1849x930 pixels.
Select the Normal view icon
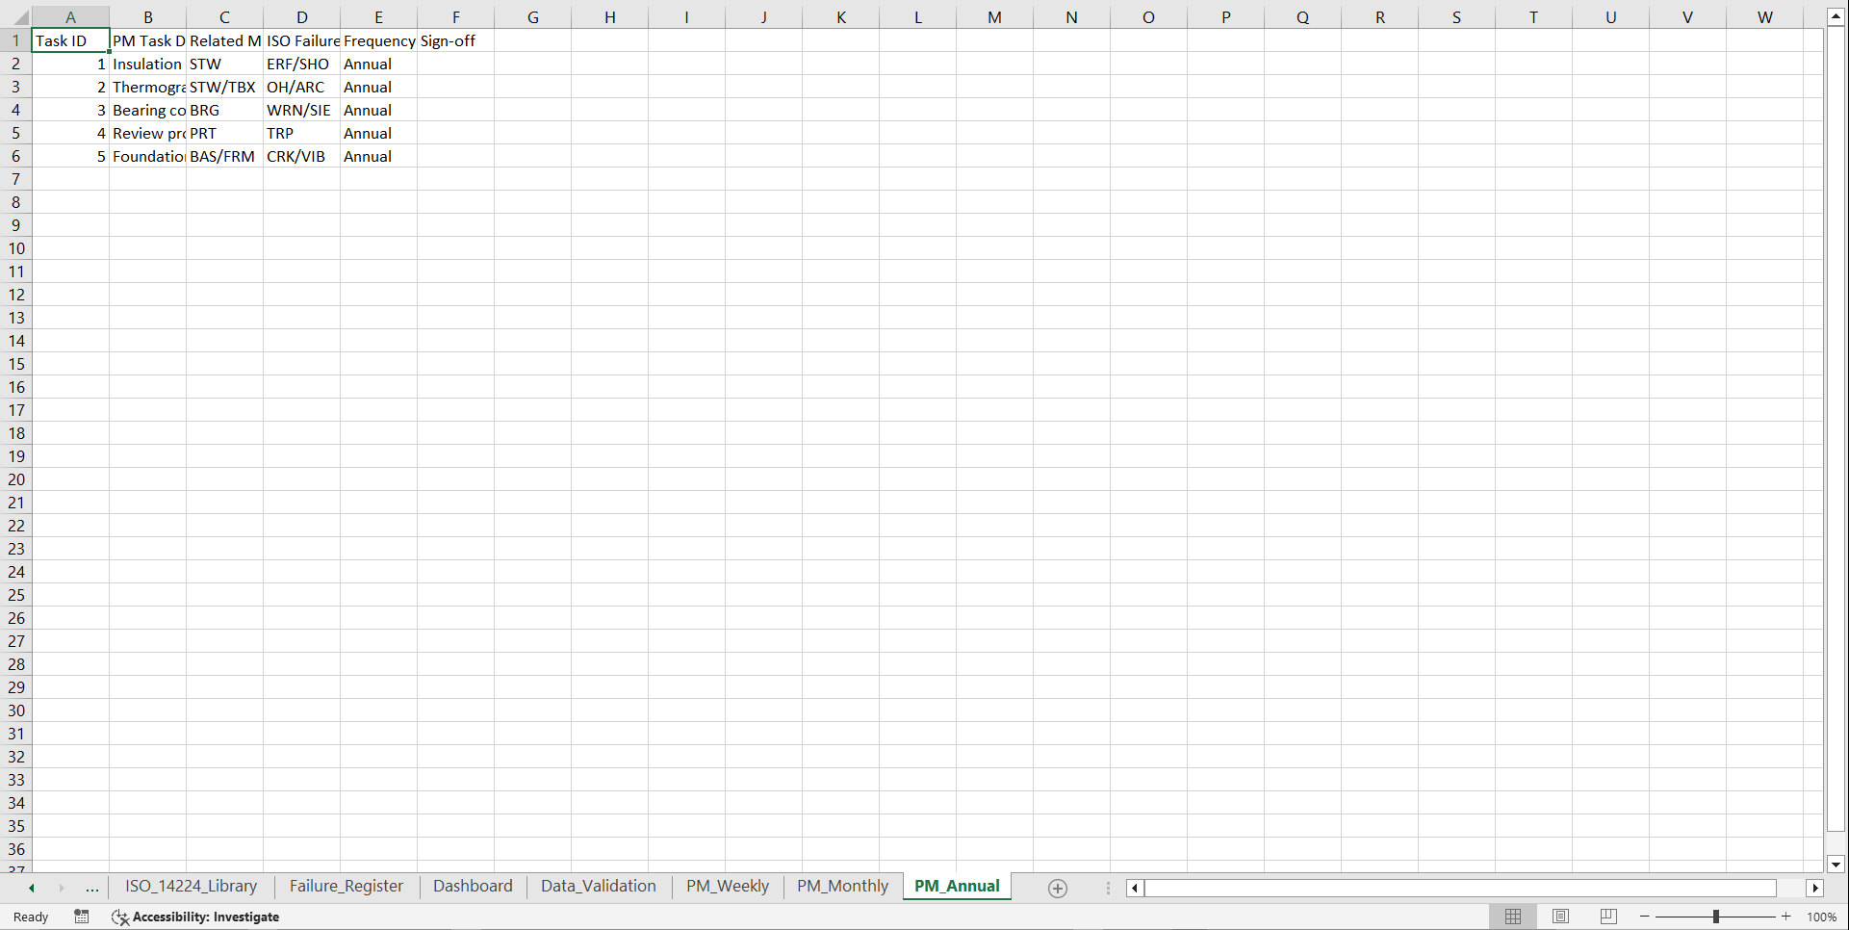[x=1513, y=917]
